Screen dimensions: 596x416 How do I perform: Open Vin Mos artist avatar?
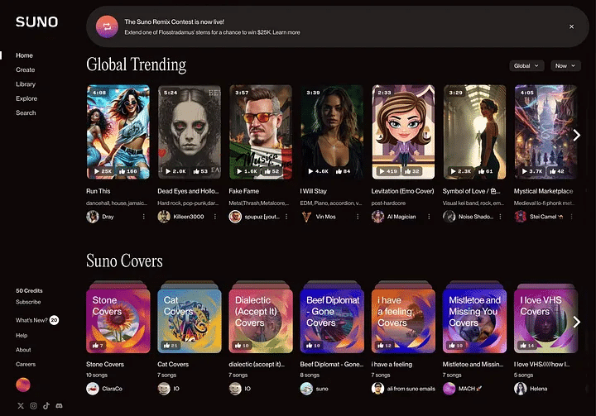tap(306, 217)
